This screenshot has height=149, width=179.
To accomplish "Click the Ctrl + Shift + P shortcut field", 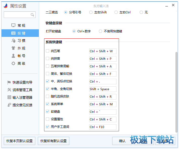I will click(103, 59).
